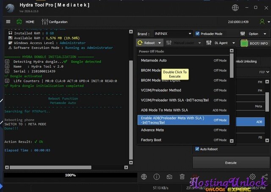The height and width of the screenshot is (192, 271).
Task: Take a screenshot with camera icon
Action: pyautogui.click(x=169, y=177)
